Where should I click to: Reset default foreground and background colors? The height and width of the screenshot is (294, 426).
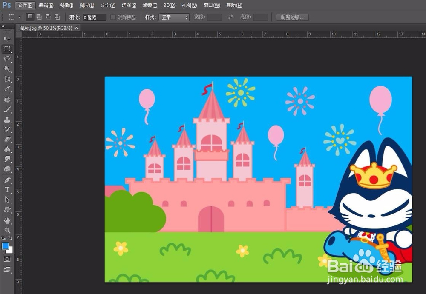point(3,238)
